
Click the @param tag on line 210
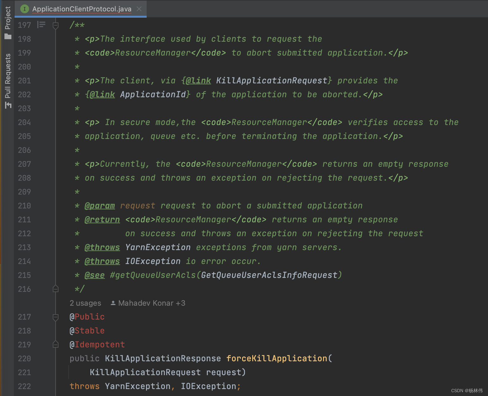(x=100, y=206)
